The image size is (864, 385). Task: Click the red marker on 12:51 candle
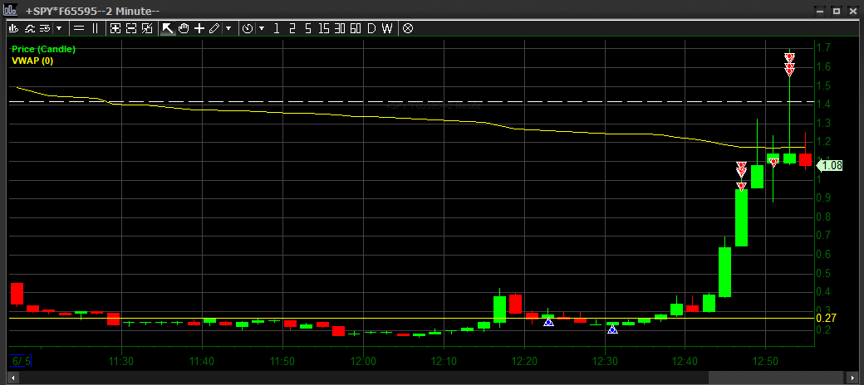[773, 163]
